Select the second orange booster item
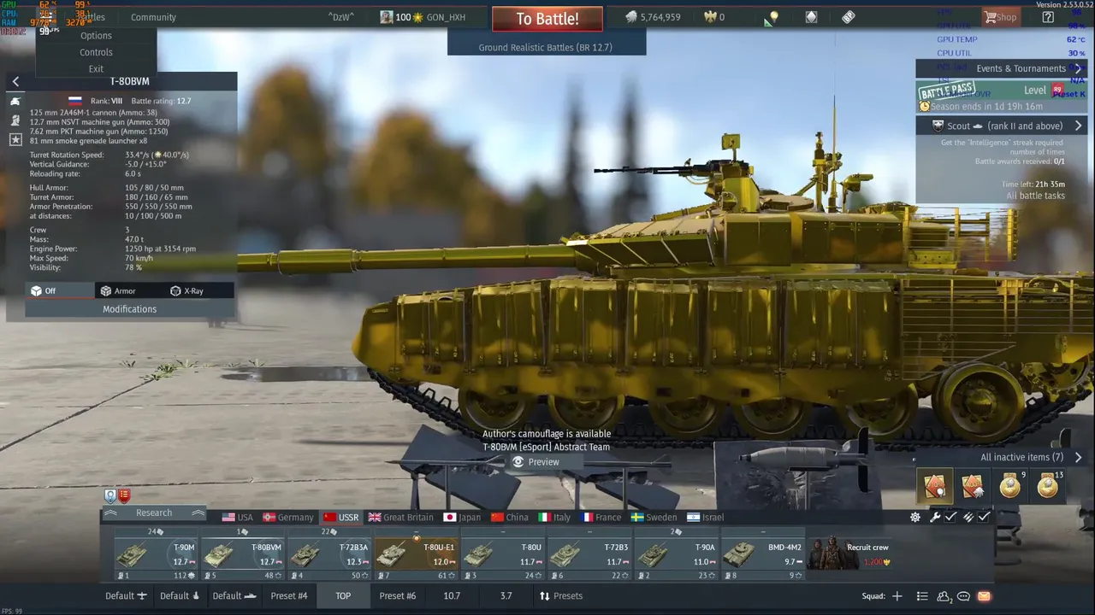This screenshot has height=615, width=1095. coord(973,486)
